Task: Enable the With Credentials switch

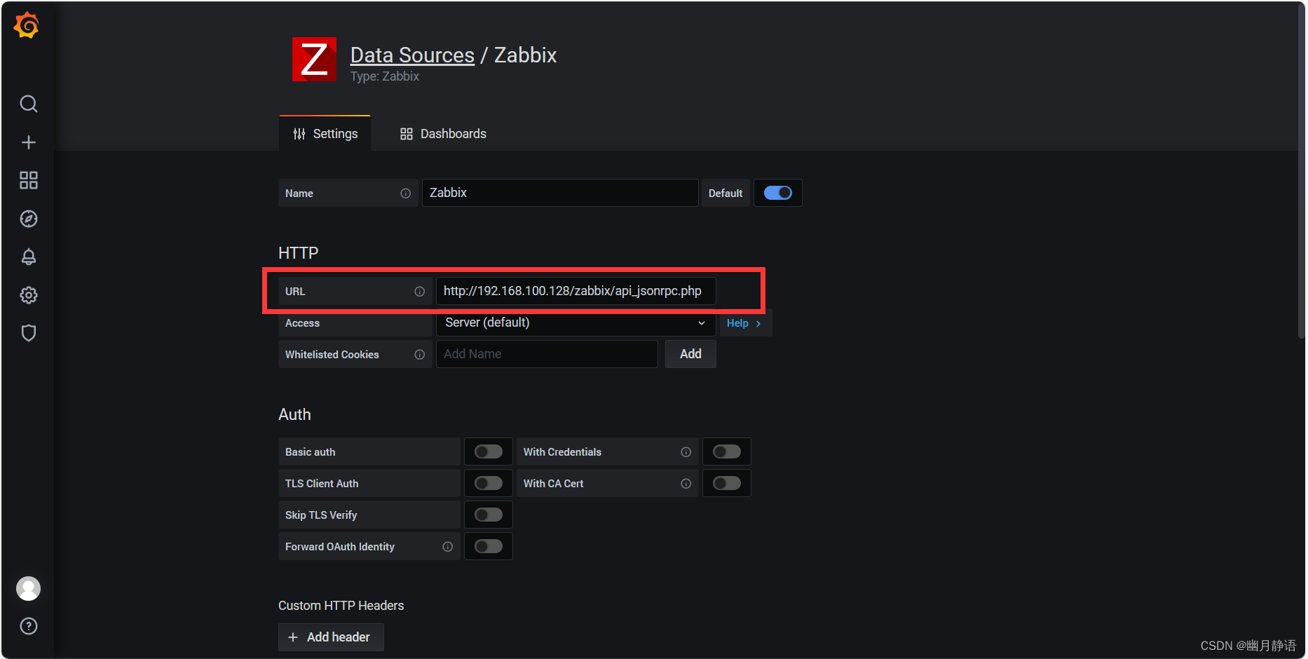Action: point(727,451)
